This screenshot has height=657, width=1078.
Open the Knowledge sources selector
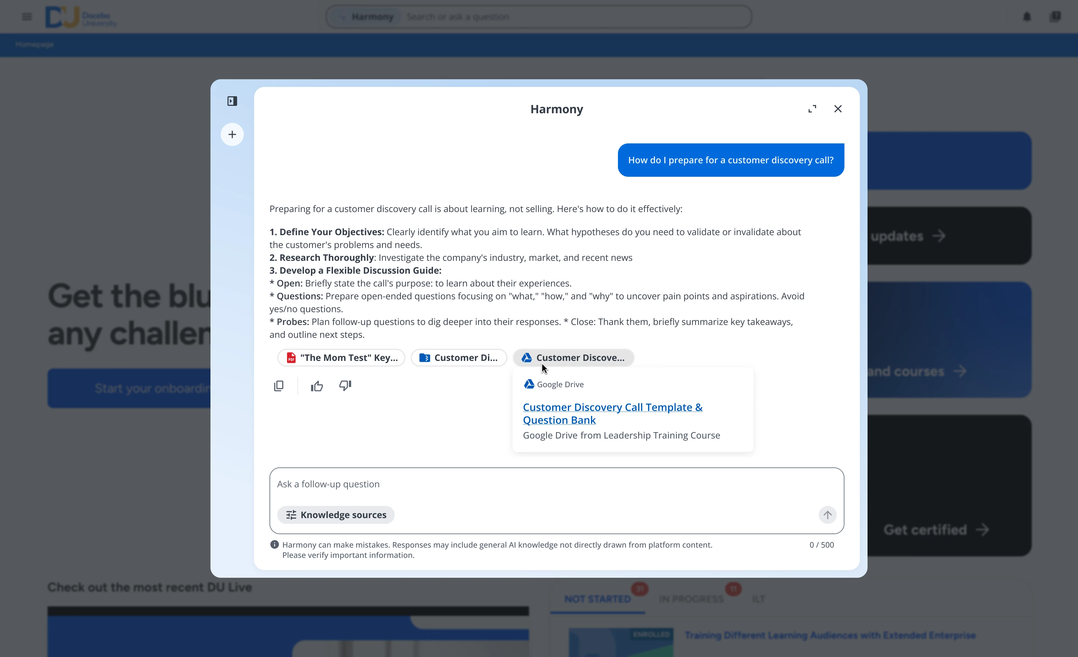click(336, 515)
